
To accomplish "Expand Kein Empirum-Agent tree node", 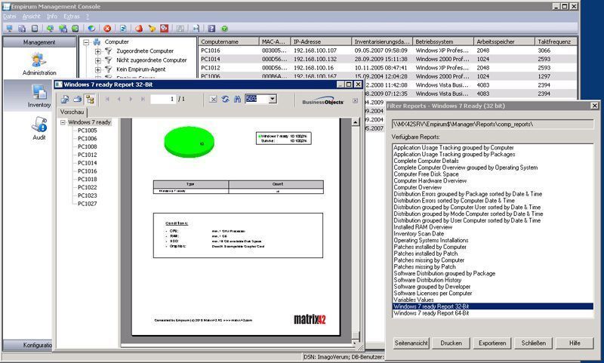I will (x=98, y=69).
